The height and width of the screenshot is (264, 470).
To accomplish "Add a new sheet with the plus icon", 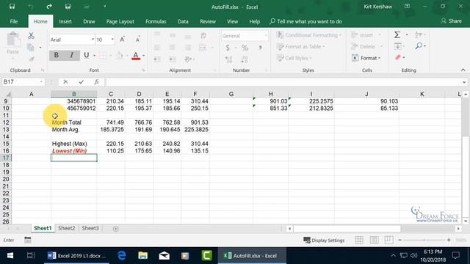I will pos(116,229).
